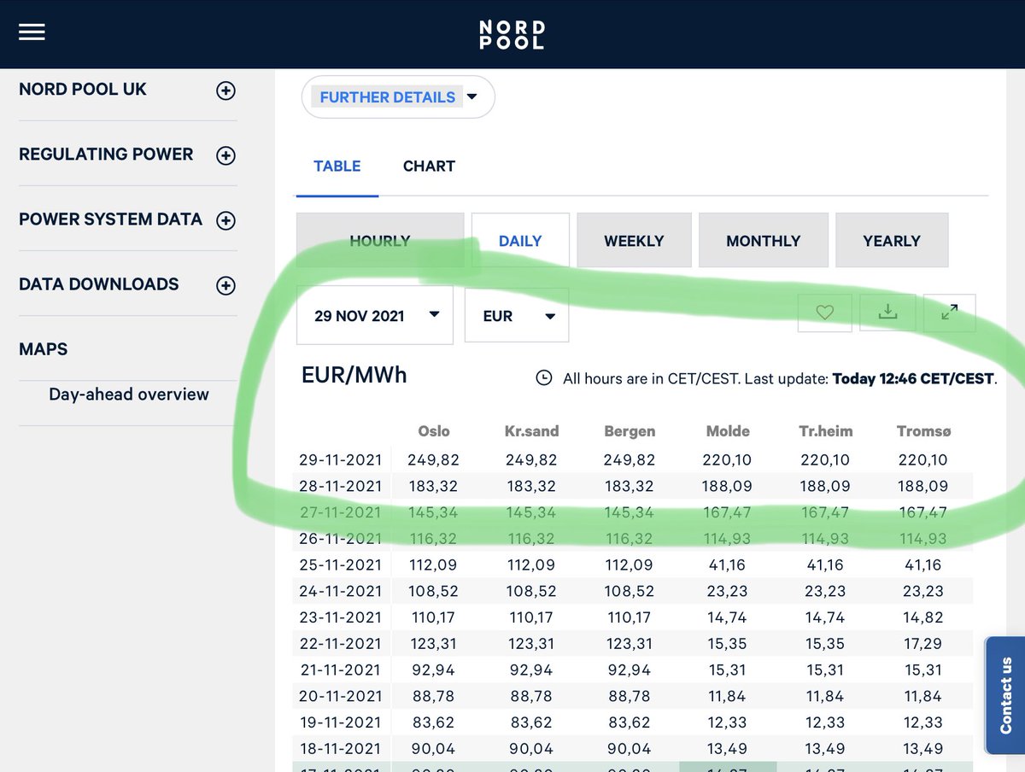Open the Day-ahead overview link

(129, 394)
